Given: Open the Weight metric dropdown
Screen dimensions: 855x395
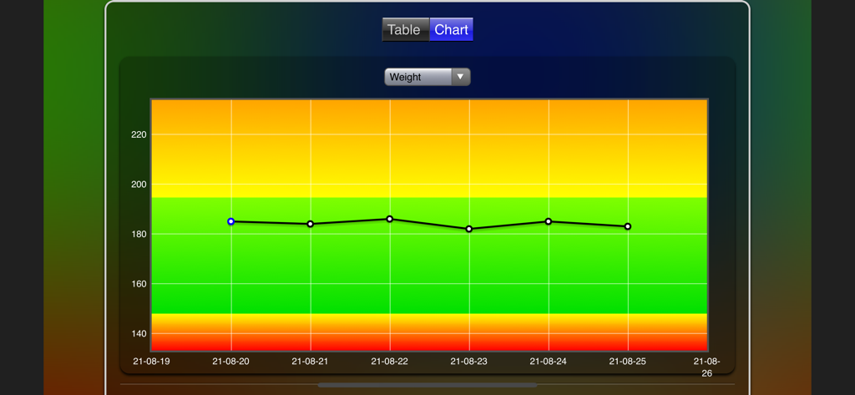Looking at the screenshot, I should click(x=427, y=77).
